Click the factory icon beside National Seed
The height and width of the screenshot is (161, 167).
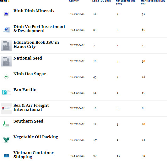[6, 61]
